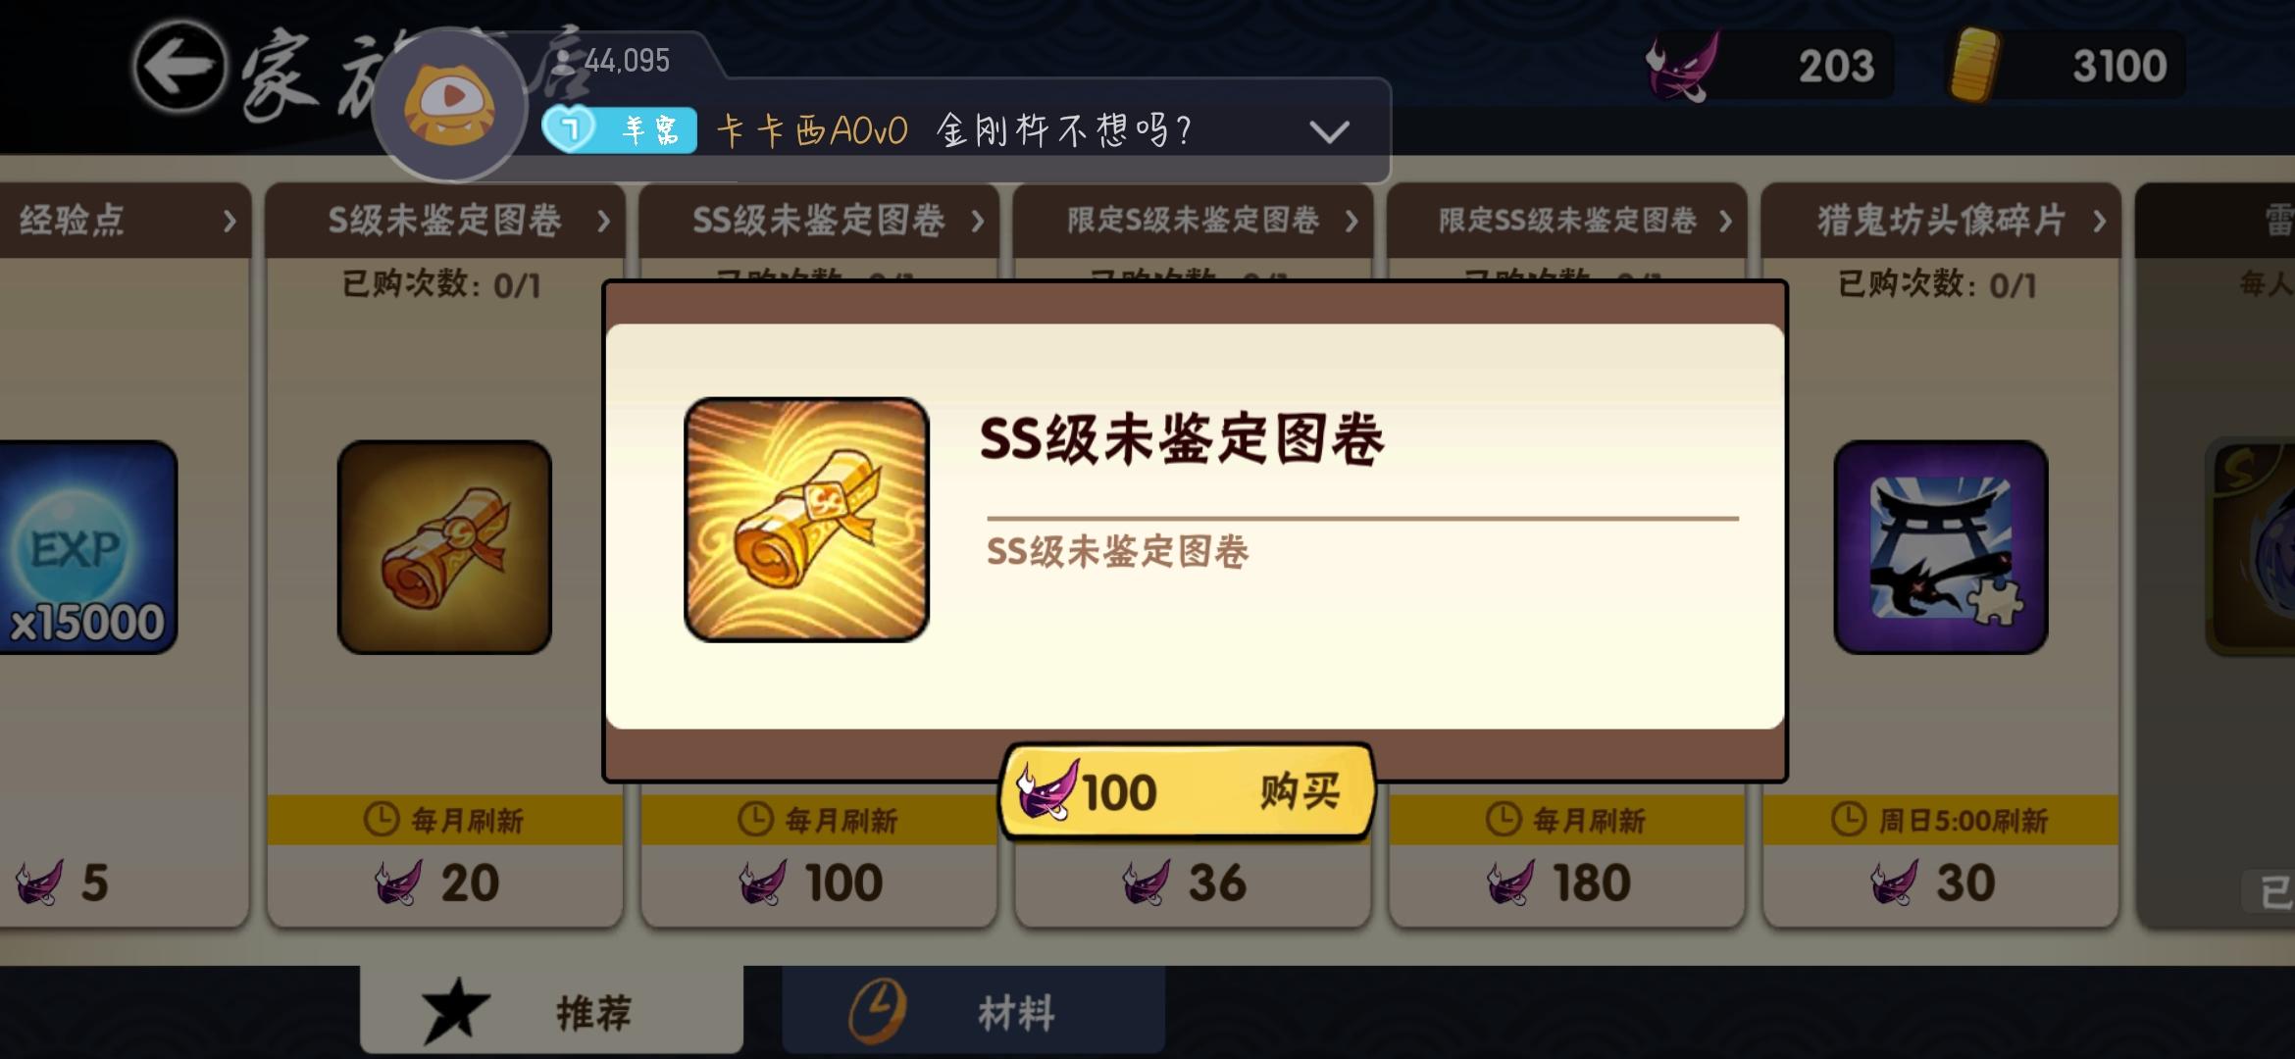
Task: Click the gold bar currency icon showing 3100
Action: pos(1974,65)
